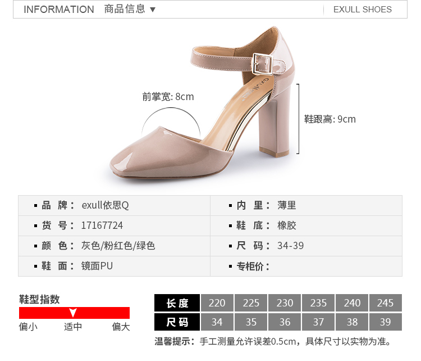Screen dimensions: 421x361
Task: Click the white marker on the red shoe-fit bar
Action: pyautogui.click(x=73, y=313)
